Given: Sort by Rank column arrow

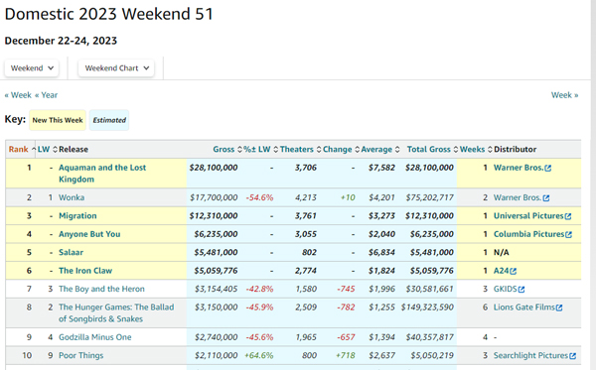Looking at the screenshot, I should click(x=34, y=149).
